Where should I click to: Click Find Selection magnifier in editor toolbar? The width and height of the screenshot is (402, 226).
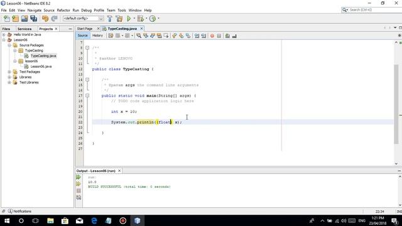(139, 36)
